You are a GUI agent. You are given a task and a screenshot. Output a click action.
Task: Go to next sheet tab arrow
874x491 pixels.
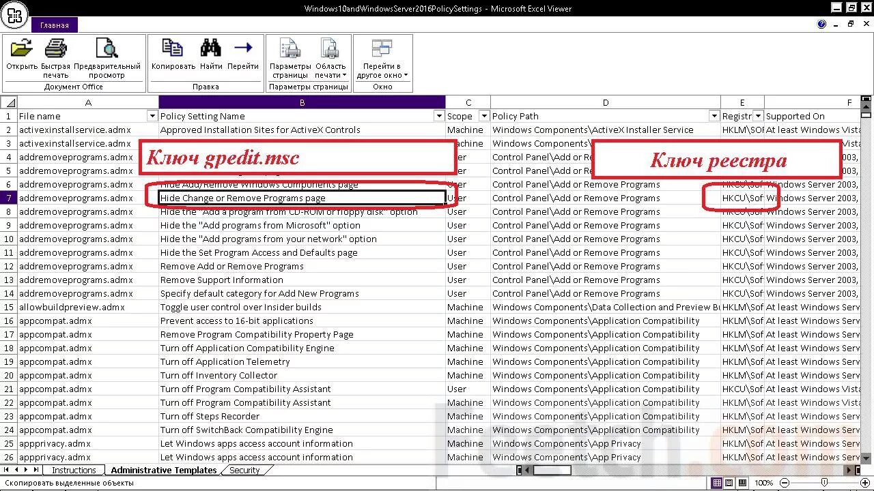[x=26, y=470]
